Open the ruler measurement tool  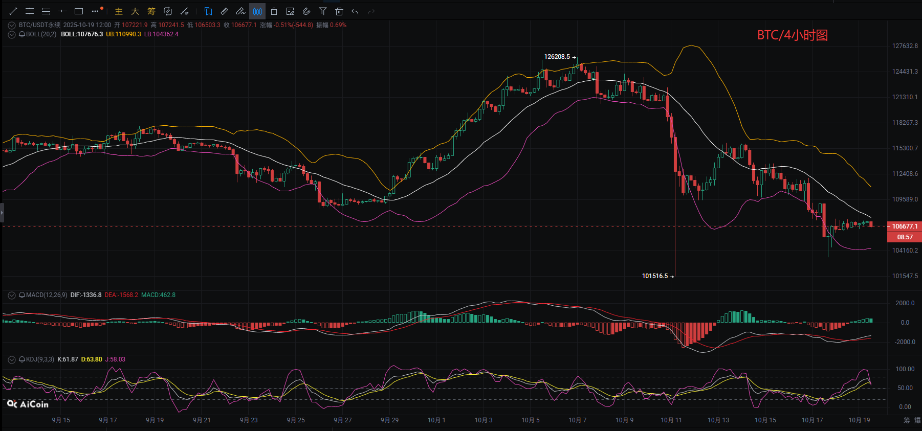tap(224, 11)
